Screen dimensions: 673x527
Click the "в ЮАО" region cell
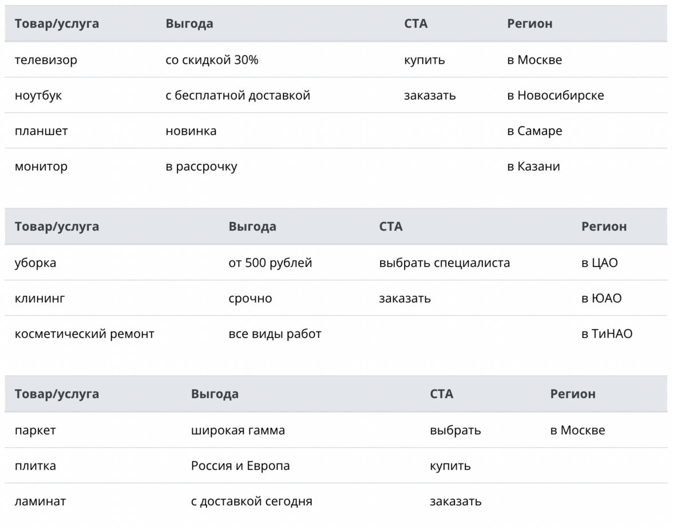(601, 298)
